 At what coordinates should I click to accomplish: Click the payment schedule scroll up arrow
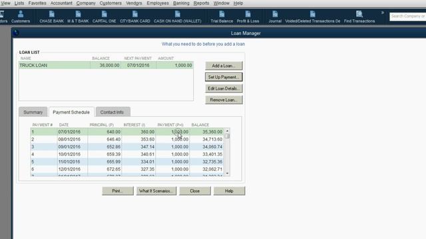click(227, 131)
